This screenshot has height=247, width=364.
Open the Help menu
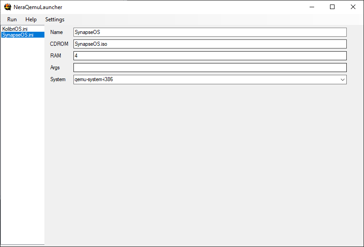(x=31, y=19)
